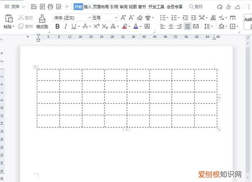The width and height of the screenshot is (252, 182).
Task: Clear formatting with eraser icon
Action: 140,18
